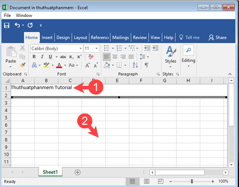Click Decrease Indent icon
This screenshot has width=239, height=187.
(147, 48)
